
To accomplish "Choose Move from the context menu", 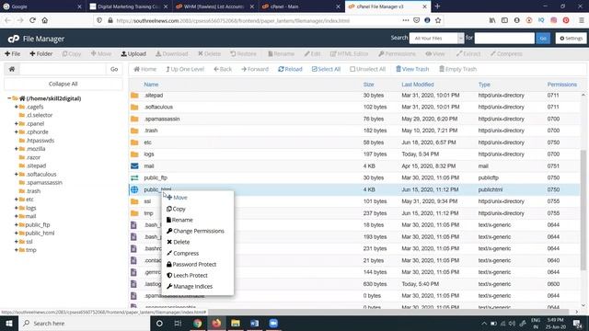I will pos(177,198).
